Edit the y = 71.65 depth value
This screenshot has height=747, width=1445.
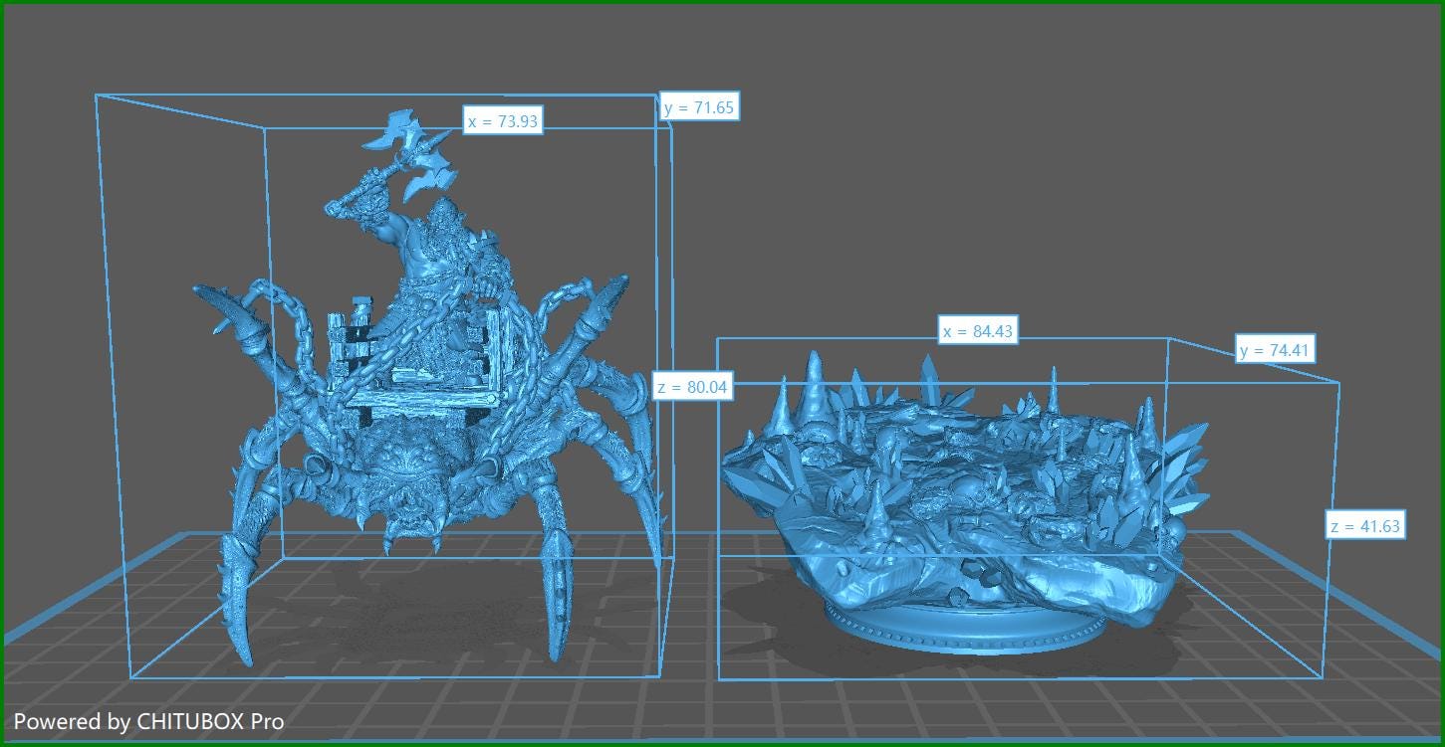tap(699, 106)
